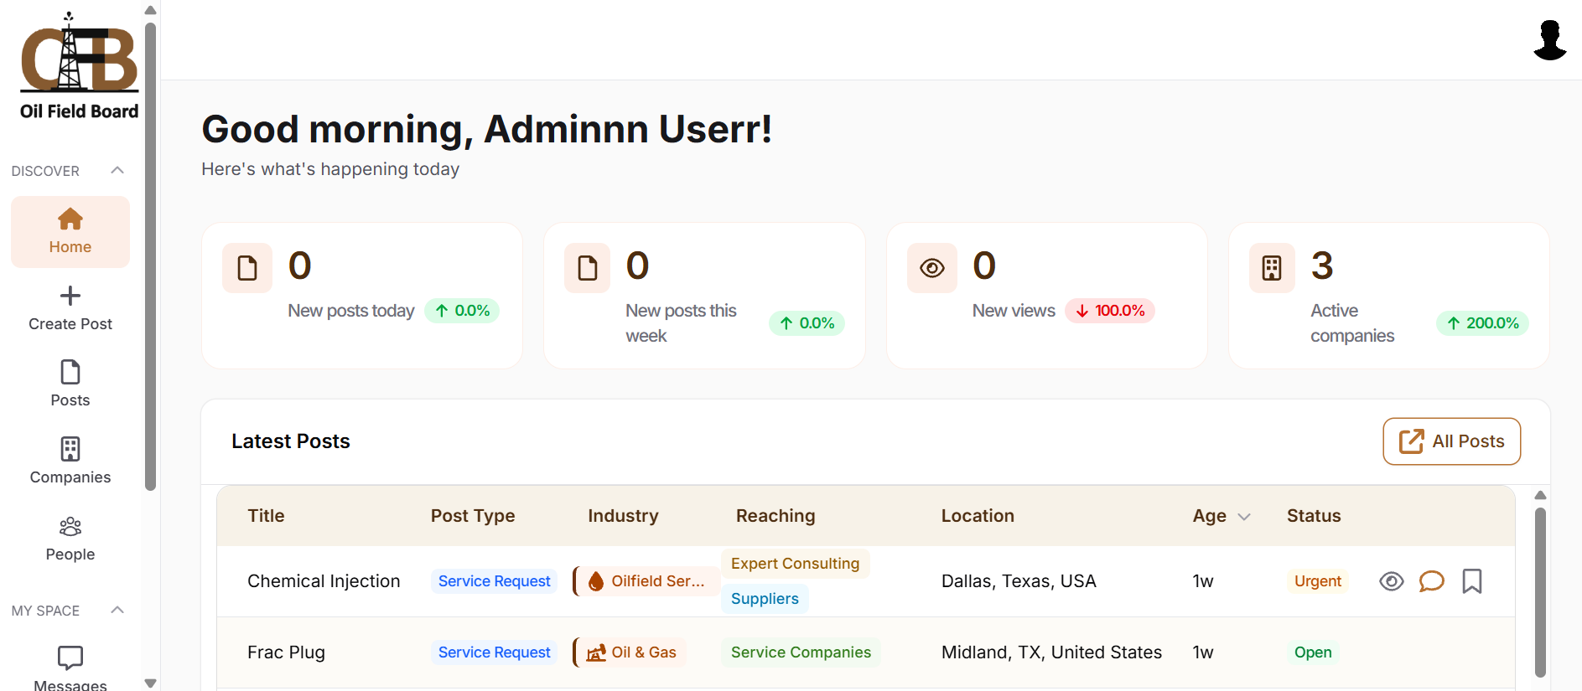Image resolution: width=1582 pixels, height=691 pixels.
Task: Open Create Post page
Action: (70, 308)
